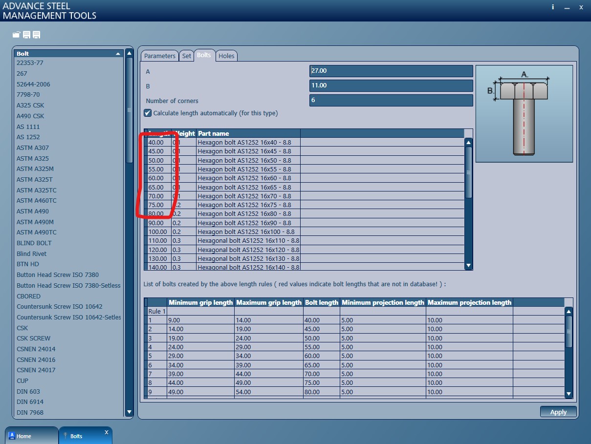Select CBORED in the bolt list
The height and width of the screenshot is (444, 591).
pos(28,296)
